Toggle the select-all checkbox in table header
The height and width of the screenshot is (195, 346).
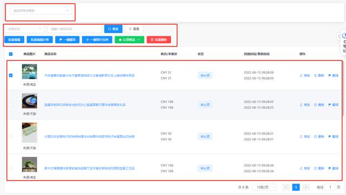(x=11, y=54)
